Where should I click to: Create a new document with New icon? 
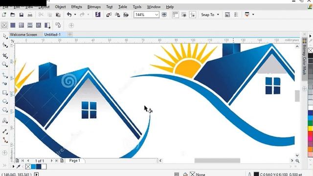point(4,15)
